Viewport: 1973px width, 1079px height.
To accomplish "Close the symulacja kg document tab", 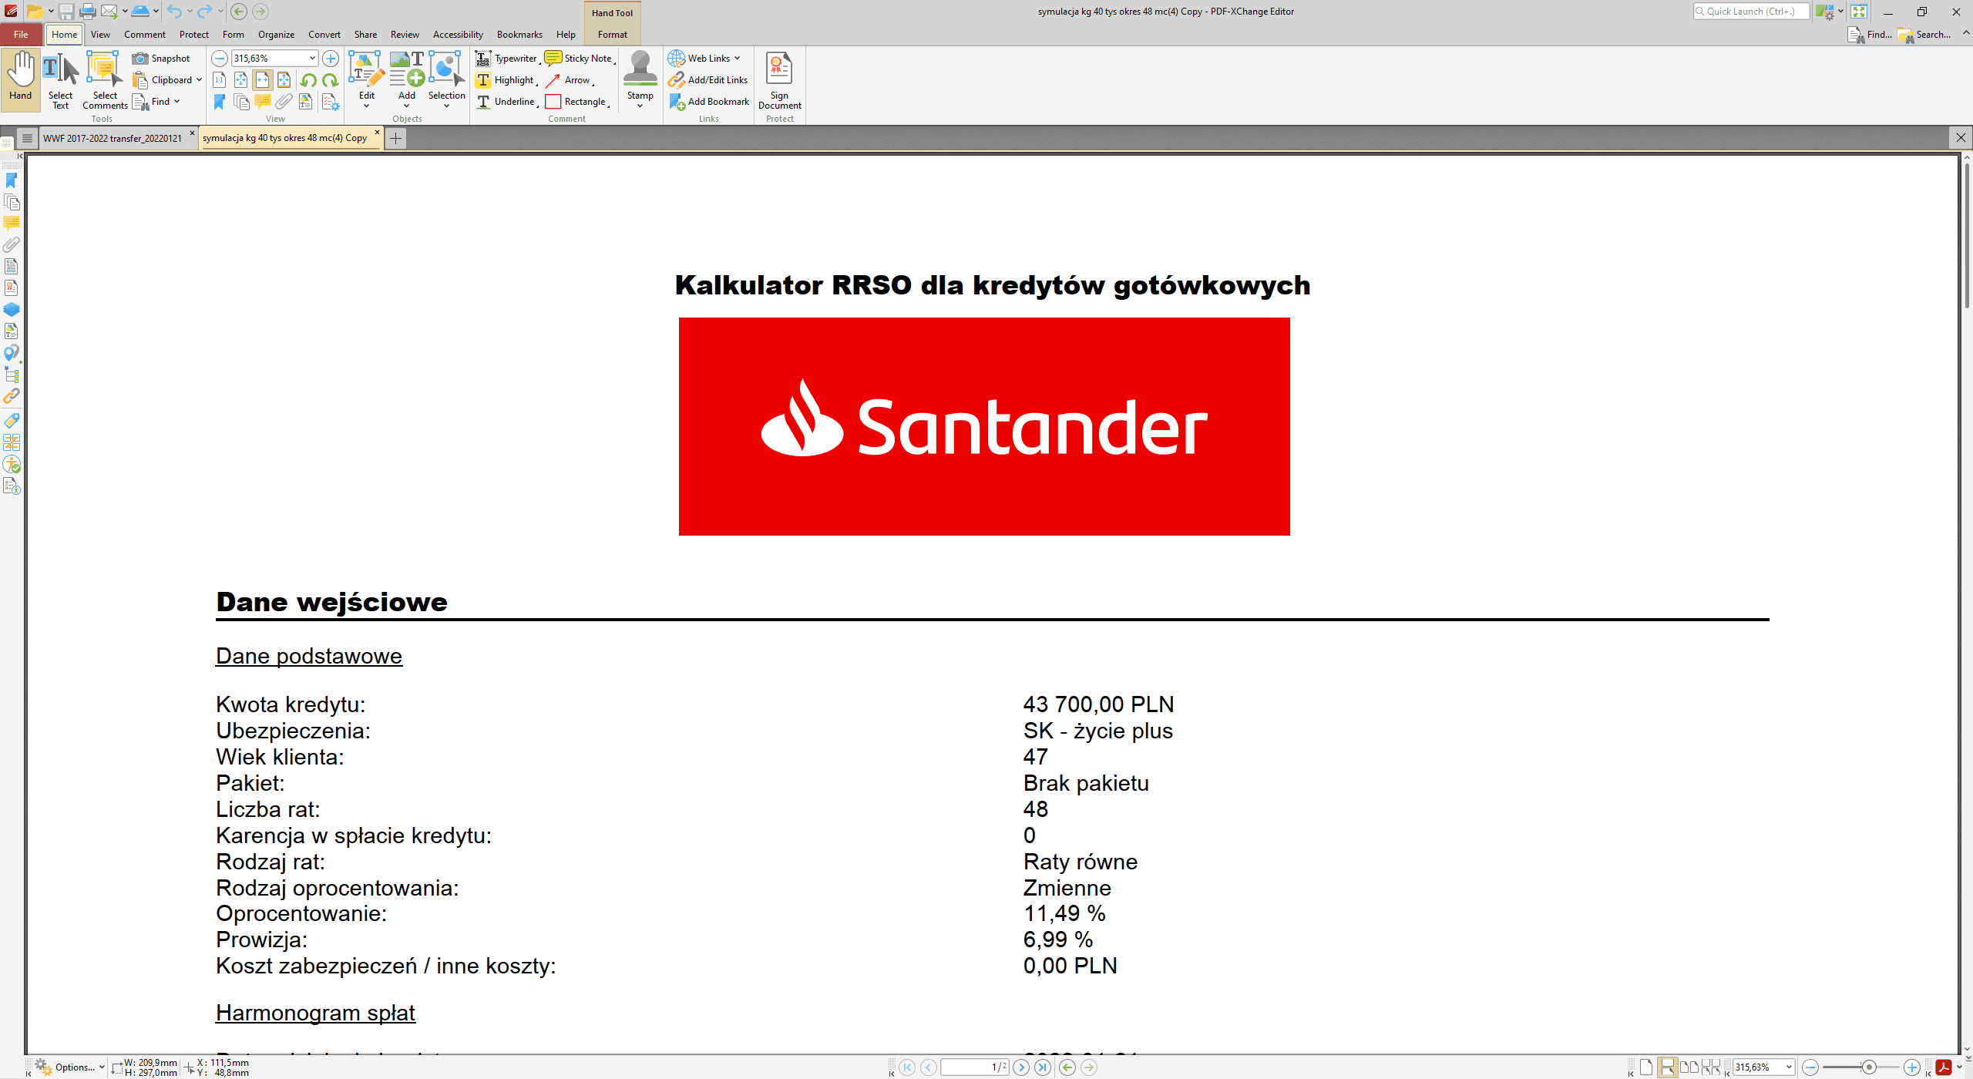I will [x=377, y=133].
